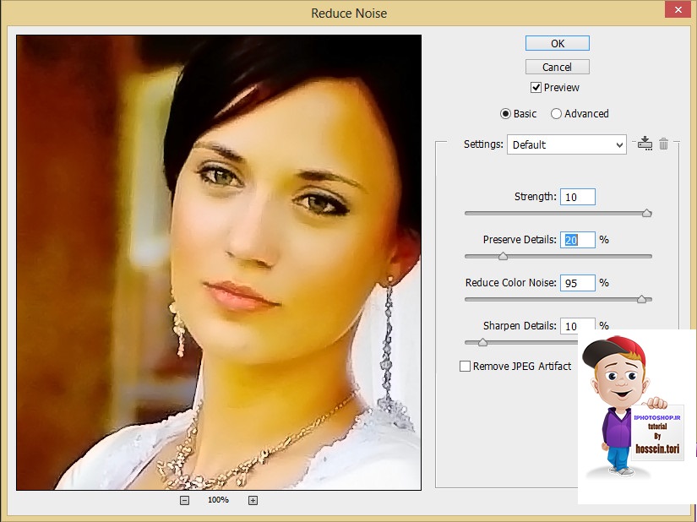Close the Reduce Noise dialog
Image resolution: width=697 pixels, height=522 pixels.
pos(678,9)
